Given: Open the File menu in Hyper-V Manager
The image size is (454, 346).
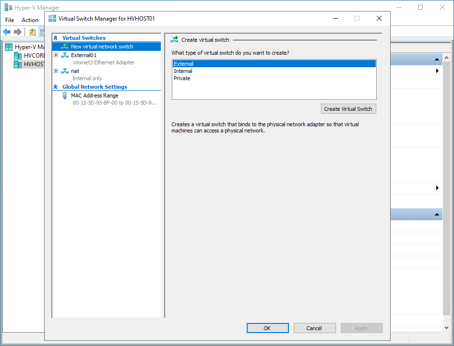Looking at the screenshot, I should (10, 20).
